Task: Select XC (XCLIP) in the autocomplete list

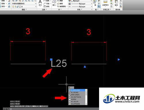Action: point(77,102)
